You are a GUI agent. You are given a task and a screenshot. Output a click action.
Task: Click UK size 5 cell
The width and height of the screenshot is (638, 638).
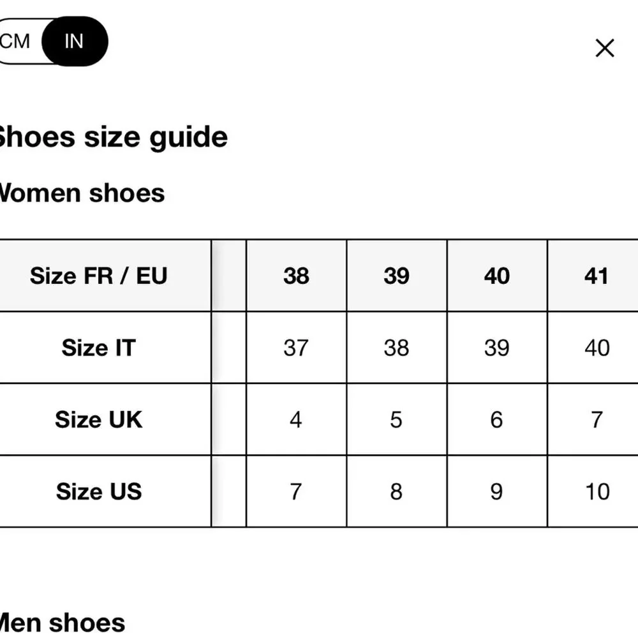tap(397, 419)
